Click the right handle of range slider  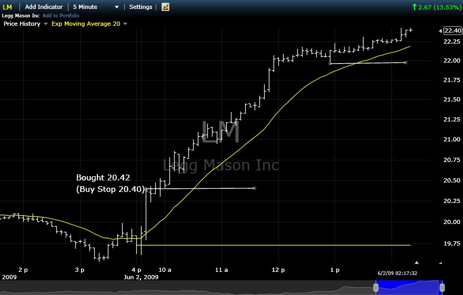pos(442,287)
